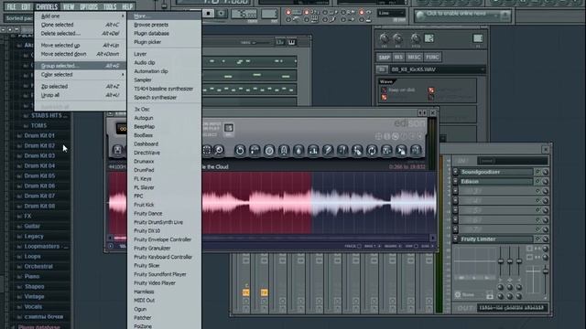Adjust the first mixer EQ band slider

pos(501,261)
